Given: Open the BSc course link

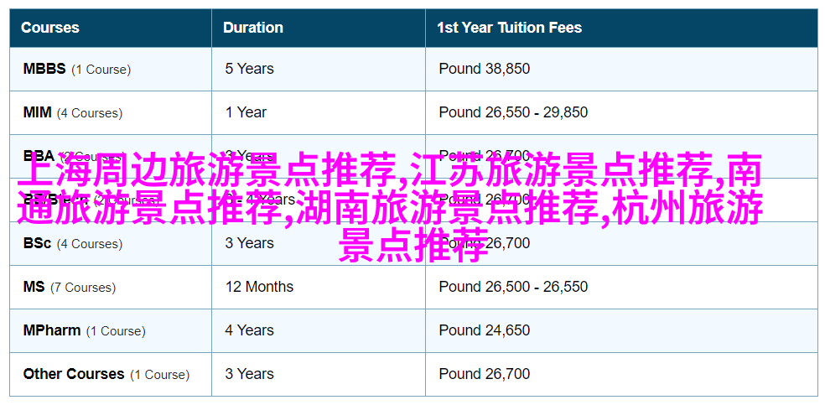Looking at the screenshot, I should click(38, 243).
